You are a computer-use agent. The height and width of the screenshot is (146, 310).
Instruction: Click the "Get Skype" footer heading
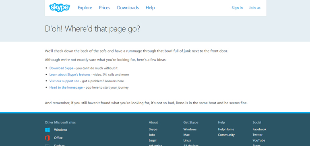190,122
